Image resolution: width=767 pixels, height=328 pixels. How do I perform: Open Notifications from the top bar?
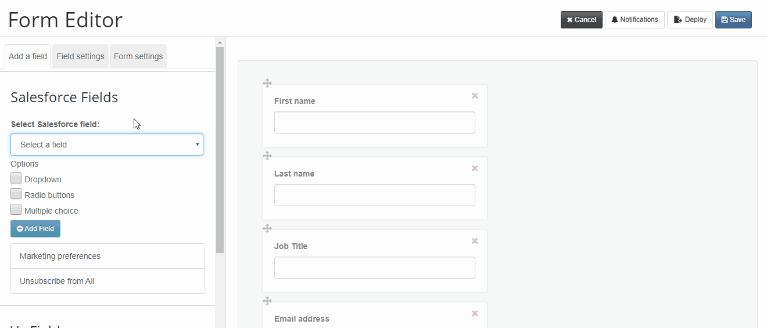click(x=635, y=20)
